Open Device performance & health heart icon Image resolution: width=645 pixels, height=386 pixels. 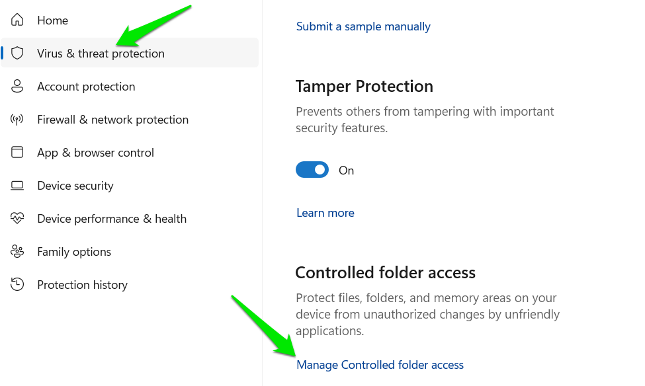[x=17, y=218]
